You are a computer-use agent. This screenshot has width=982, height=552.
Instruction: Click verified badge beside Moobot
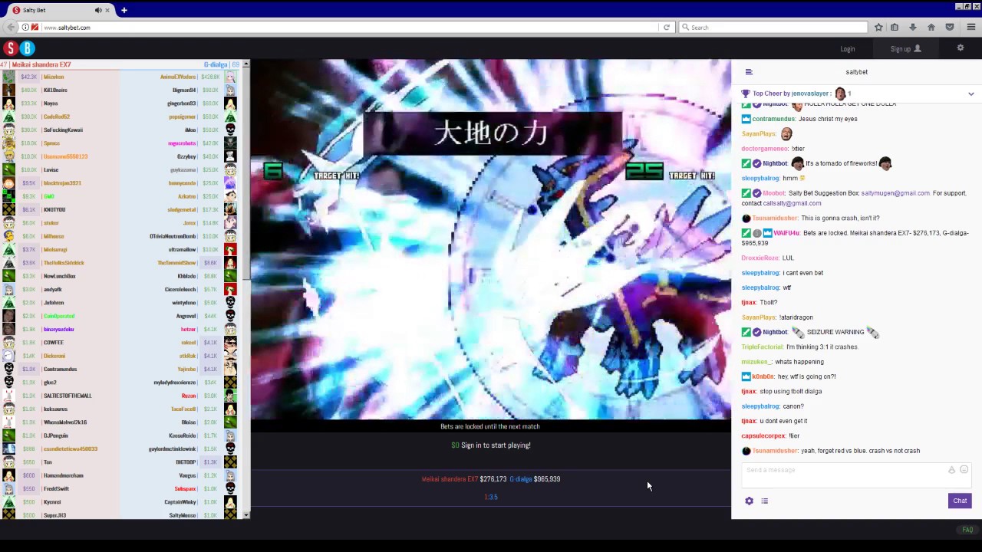(x=756, y=193)
